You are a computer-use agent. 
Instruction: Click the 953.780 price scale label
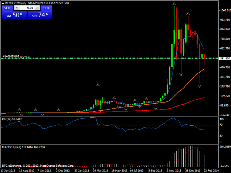click(x=225, y=20)
